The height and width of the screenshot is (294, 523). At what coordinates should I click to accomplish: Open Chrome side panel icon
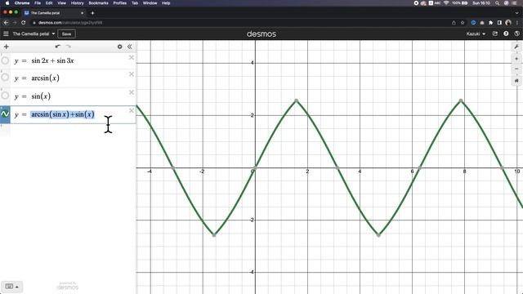pyautogui.click(x=499, y=23)
